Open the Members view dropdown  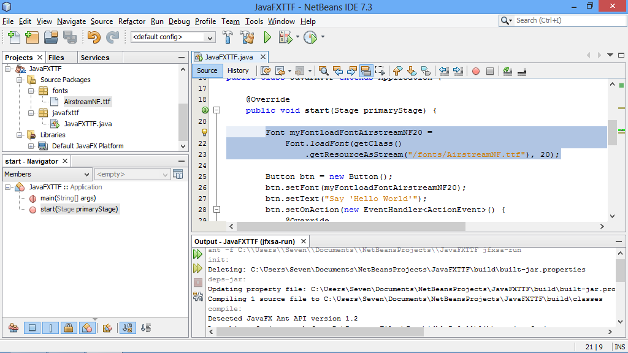47,174
